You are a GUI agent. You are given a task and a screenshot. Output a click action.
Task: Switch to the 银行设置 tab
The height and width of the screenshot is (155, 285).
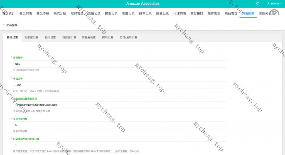click(50, 37)
